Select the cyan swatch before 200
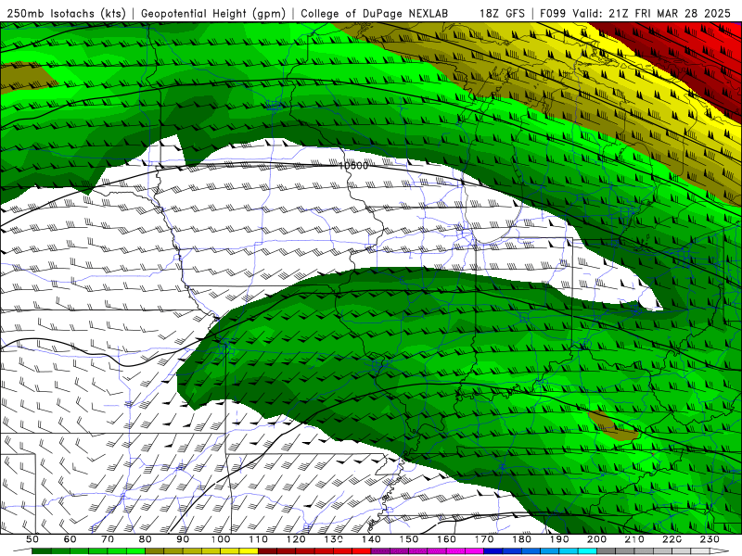 (x=587, y=550)
